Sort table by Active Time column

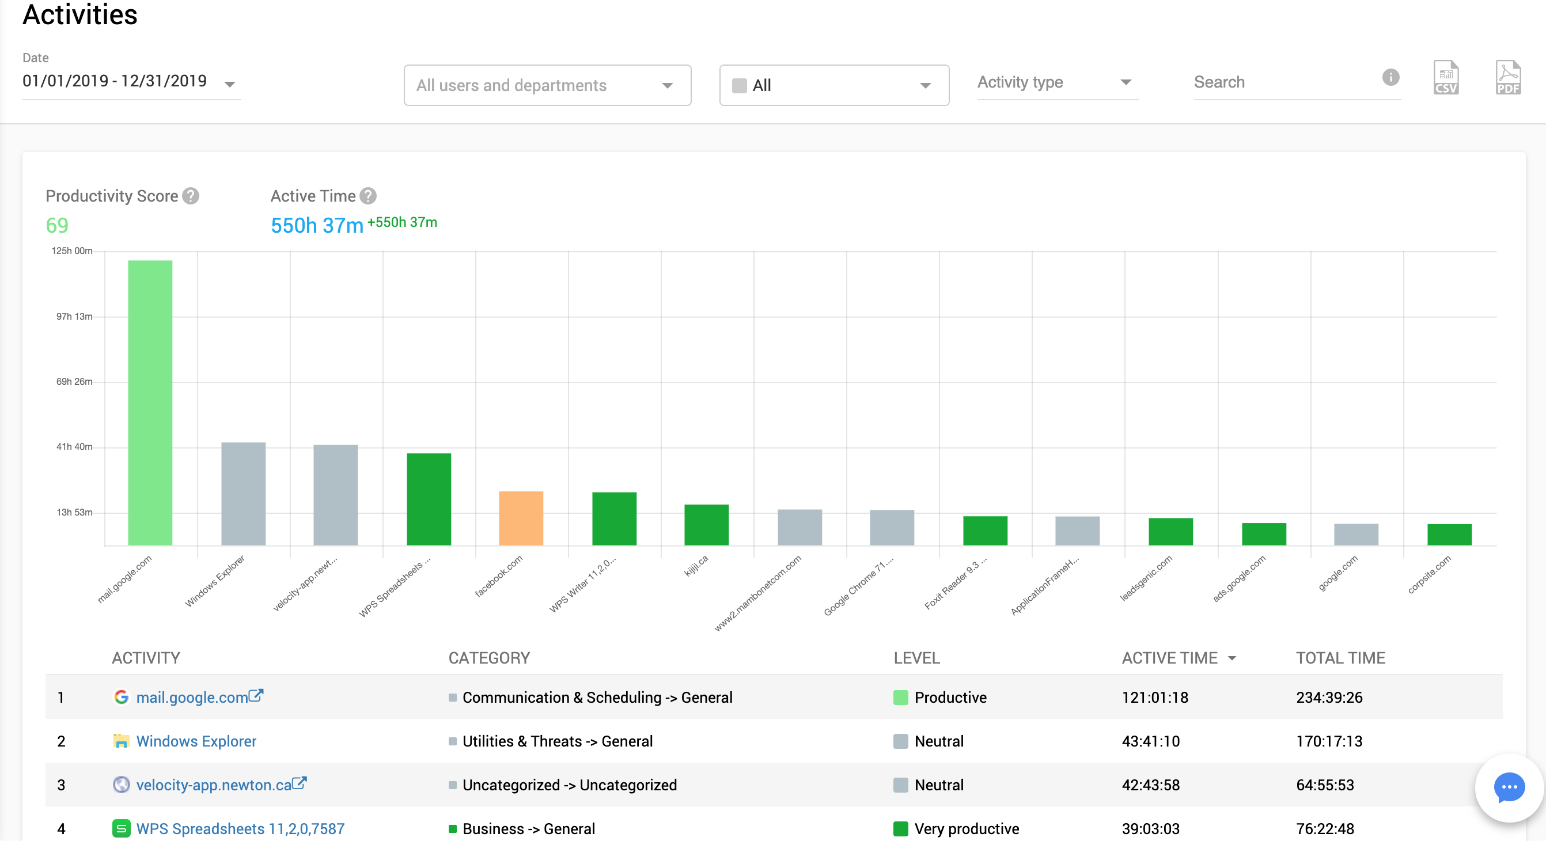coord(1170,658)
